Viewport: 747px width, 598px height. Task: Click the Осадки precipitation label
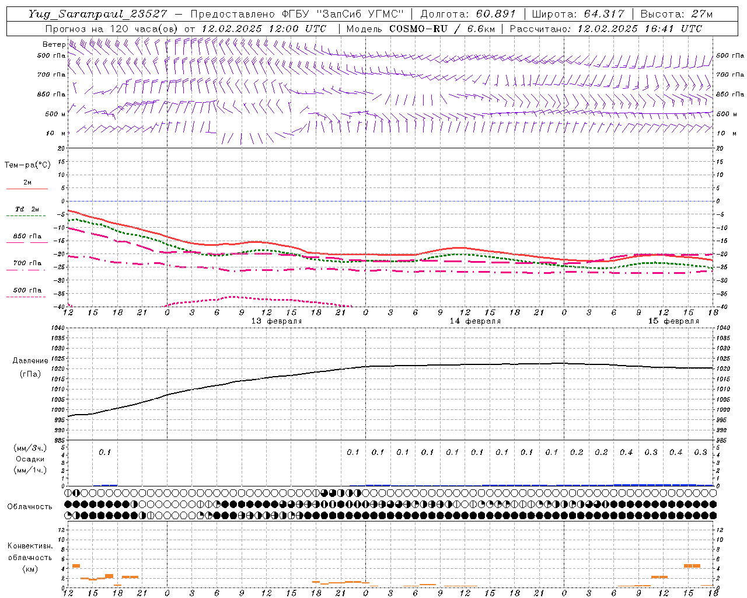click(30, 459)
